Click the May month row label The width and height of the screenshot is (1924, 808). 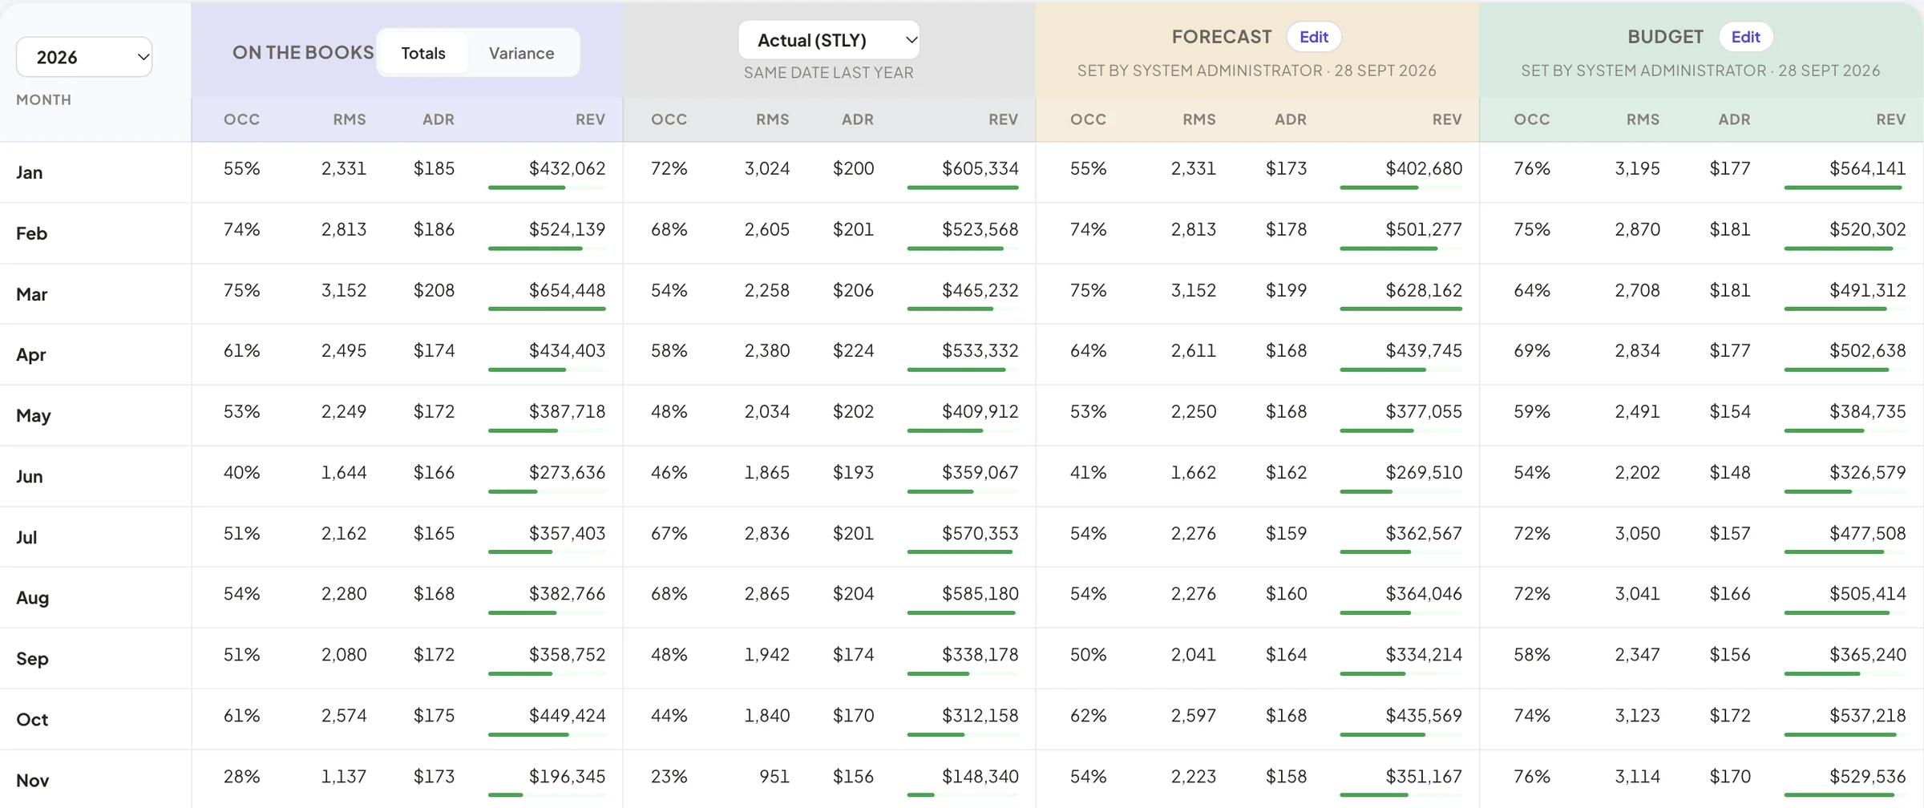pyautogui.click(x=34, y=415)
